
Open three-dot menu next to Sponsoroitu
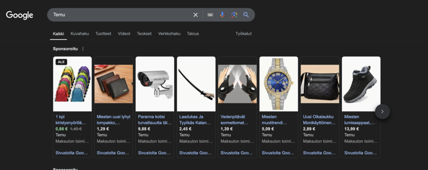click(83, 49)
